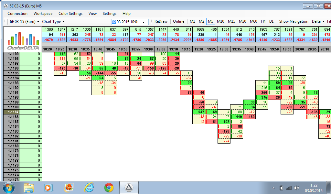Click the Online button
331x194 pixels.
coord(178,21)
